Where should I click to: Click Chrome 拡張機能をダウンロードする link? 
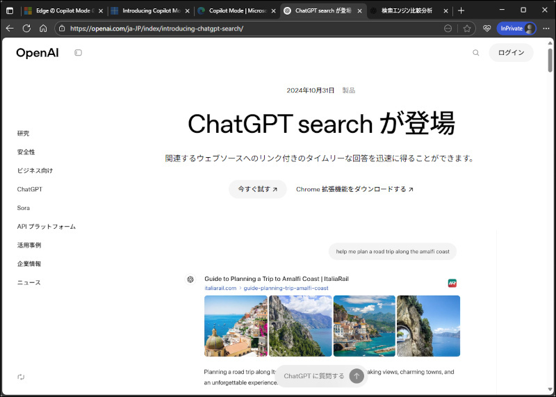(354, 189)
